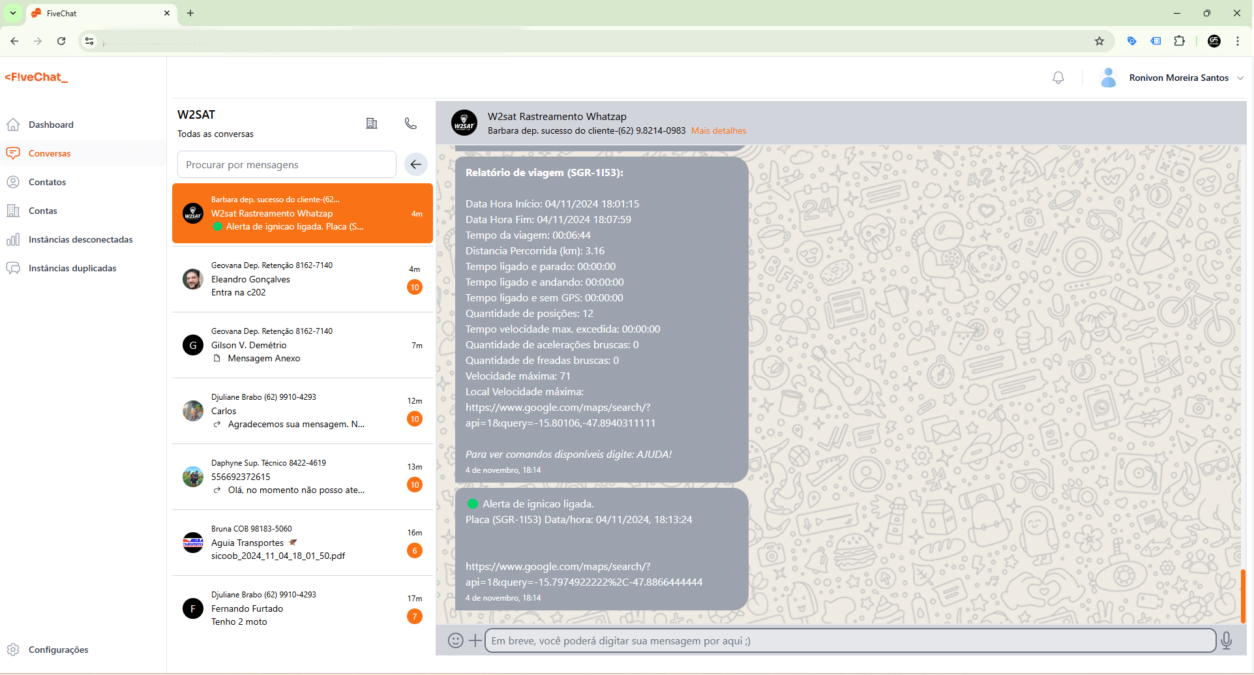Image resolution: width=1254 pixels, height=675 pixels.
Task: Click the microphone record icon
Action: [x=1227, y=640]
